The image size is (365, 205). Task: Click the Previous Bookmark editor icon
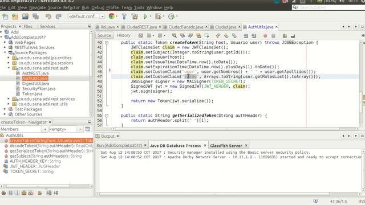click(218, 35)
